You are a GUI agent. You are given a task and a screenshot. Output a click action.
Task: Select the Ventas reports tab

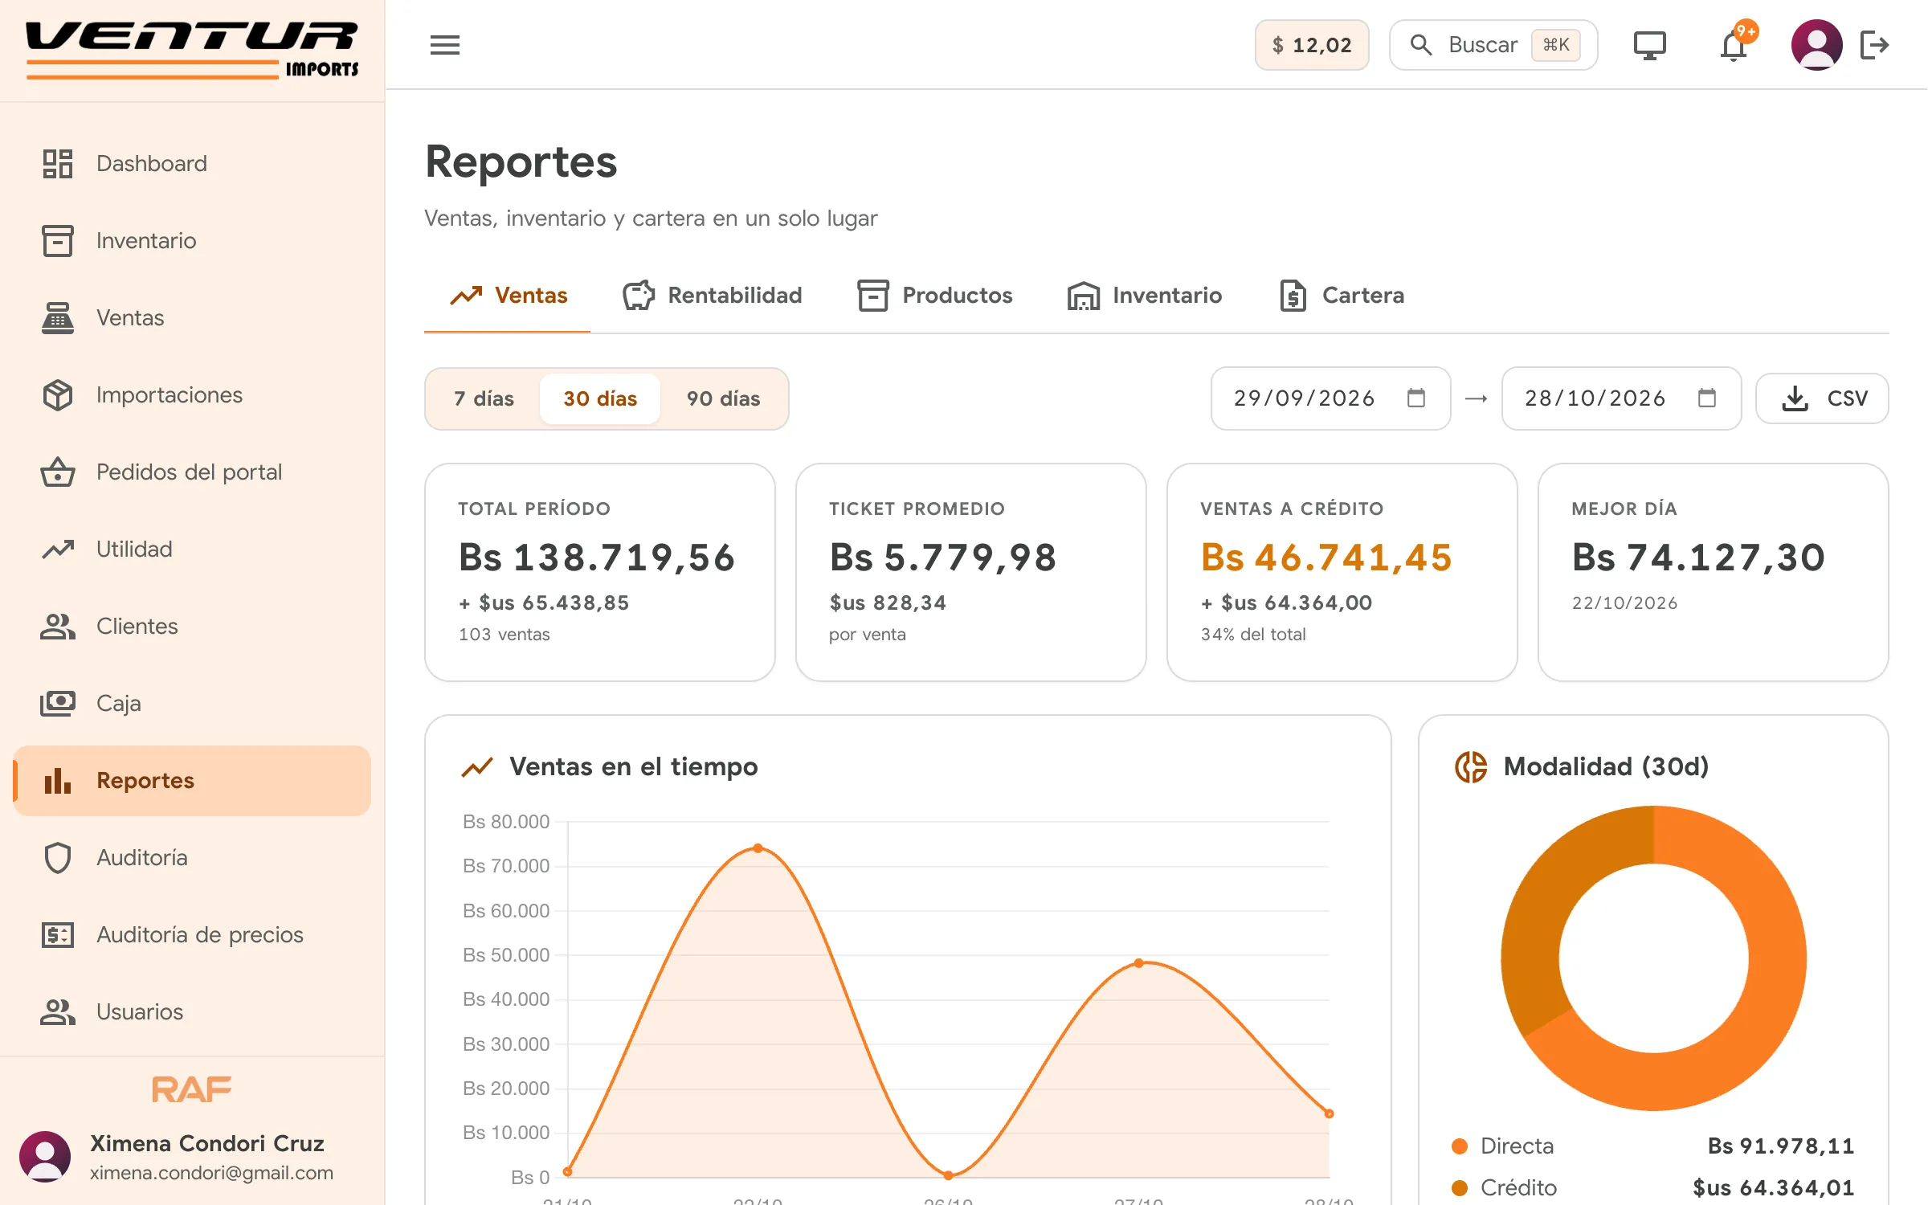point(508,296)
